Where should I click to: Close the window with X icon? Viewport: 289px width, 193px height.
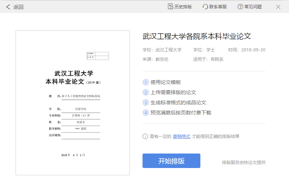point(278,7)
